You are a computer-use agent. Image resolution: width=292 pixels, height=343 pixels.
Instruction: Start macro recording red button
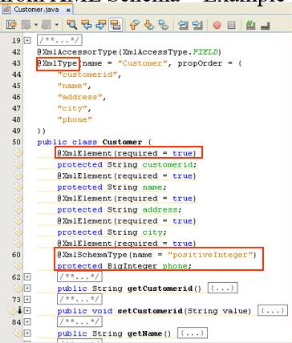point(217,25)
